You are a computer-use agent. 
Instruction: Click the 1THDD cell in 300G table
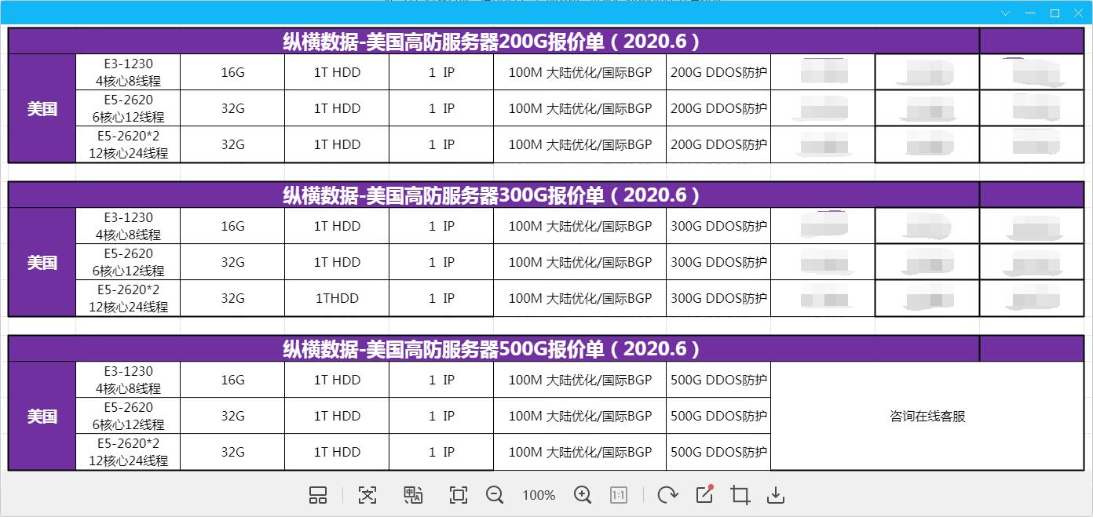coord(337,299)
